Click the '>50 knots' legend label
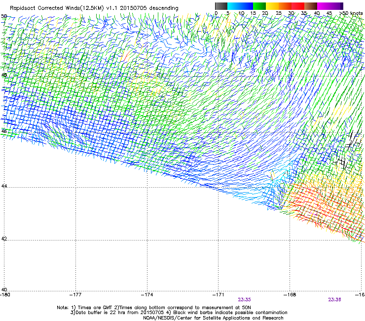Viewport: 365px width, 321px height. [x=351, y=13]
